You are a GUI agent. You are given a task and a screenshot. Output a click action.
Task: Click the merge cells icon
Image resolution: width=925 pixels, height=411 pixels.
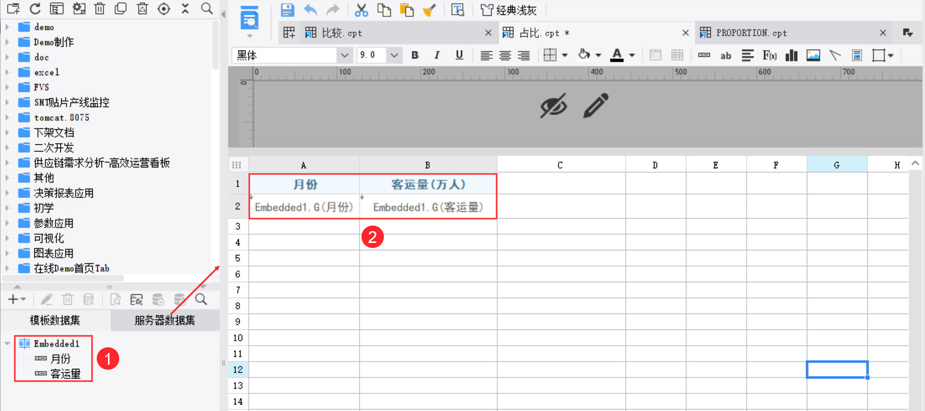[655, 55]
